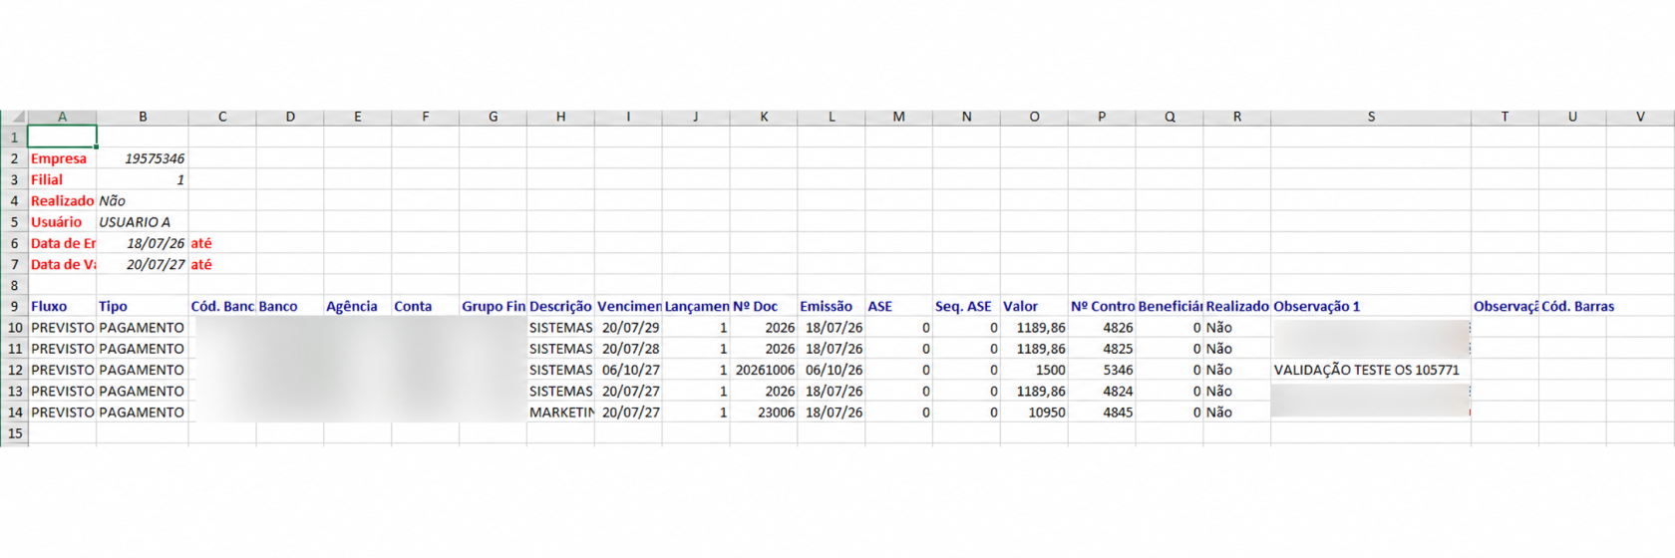Click the control number 4845 cell
Image resolution: width=1675 pixels, height=558 pixels.
click(1102, 412)
